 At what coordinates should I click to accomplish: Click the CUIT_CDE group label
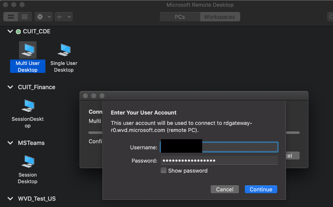coord(37,32)
